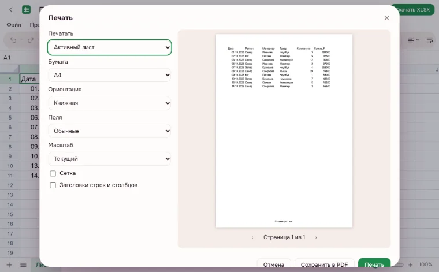Open the text alignment dropdown icon

pyautogui.click(x=414, y=40)
